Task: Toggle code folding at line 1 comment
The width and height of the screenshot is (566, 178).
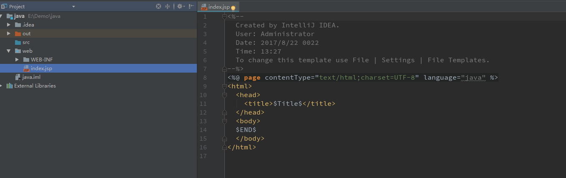Action: pos(224,17)
